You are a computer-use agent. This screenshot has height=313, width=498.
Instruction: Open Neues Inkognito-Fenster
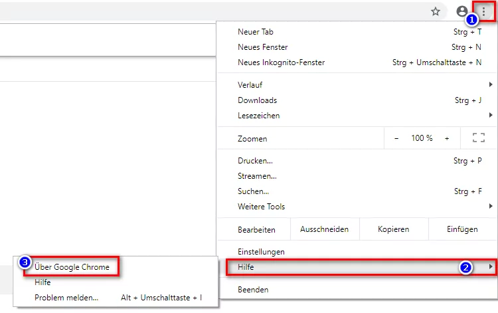click(282, 62)
